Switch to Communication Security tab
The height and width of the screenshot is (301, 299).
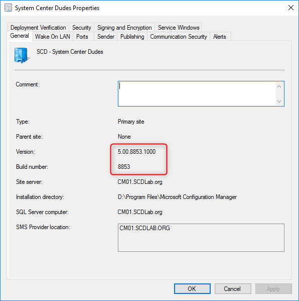pyautogui.click(x=179, y=37)
